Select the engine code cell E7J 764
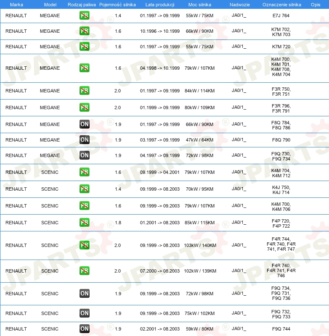The width and height of the screenshot is (329, 336). pos(281,16)
